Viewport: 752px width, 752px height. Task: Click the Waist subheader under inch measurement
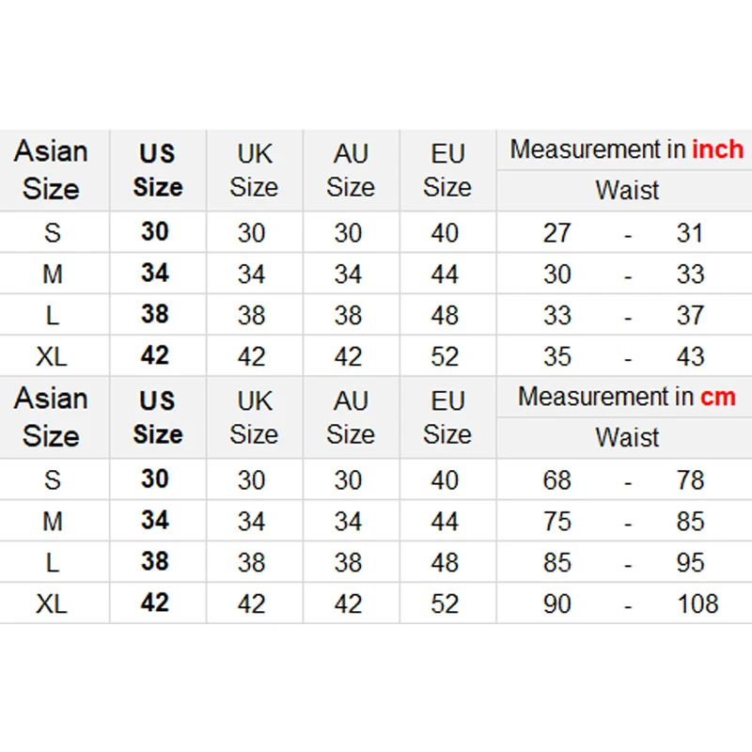(x=627, y=191)
